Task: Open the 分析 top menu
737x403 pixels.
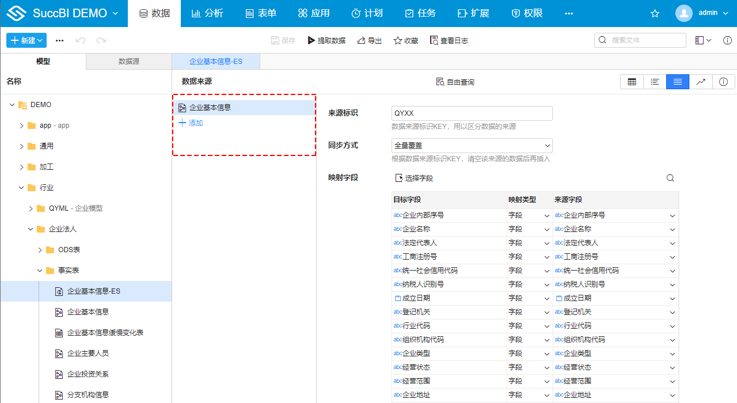Action: pos(207,13)
